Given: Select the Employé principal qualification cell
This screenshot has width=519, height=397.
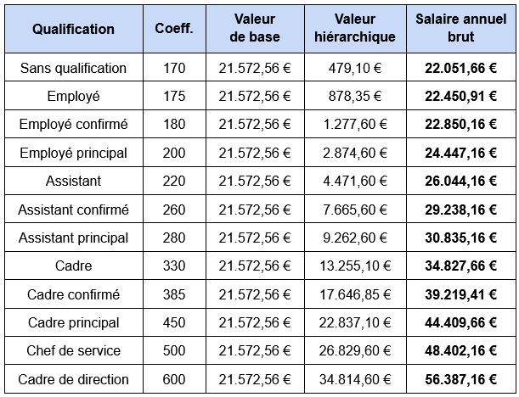Looking at the screenshot, I should pyautogui.click(x=74, y=153).
